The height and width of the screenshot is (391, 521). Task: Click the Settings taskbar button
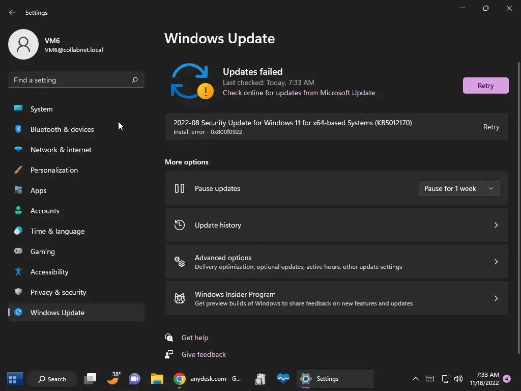pyautogui.click(x=335, y=379)
